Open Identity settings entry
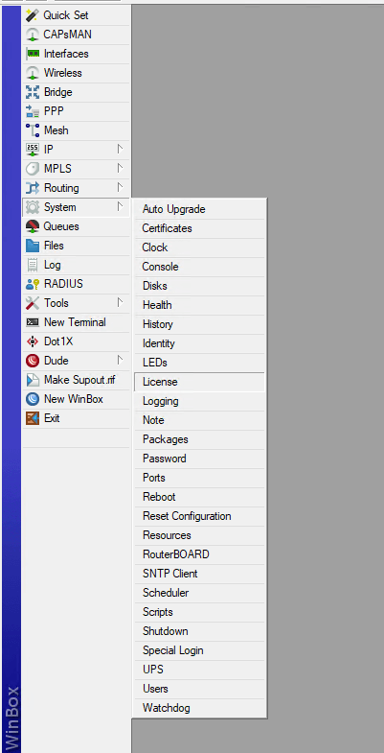Image resolution: width=384 pixels, height=753 pixels. (x=199, y=343)
